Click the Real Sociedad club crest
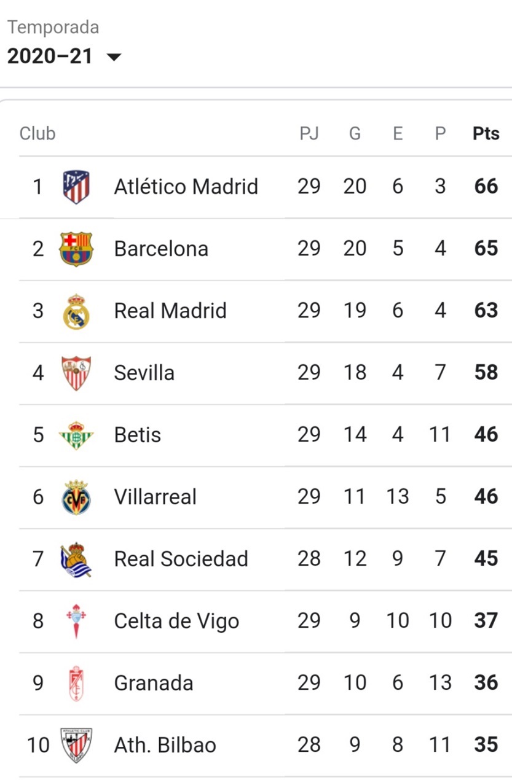512x780 pixels. tap(76, 559)
